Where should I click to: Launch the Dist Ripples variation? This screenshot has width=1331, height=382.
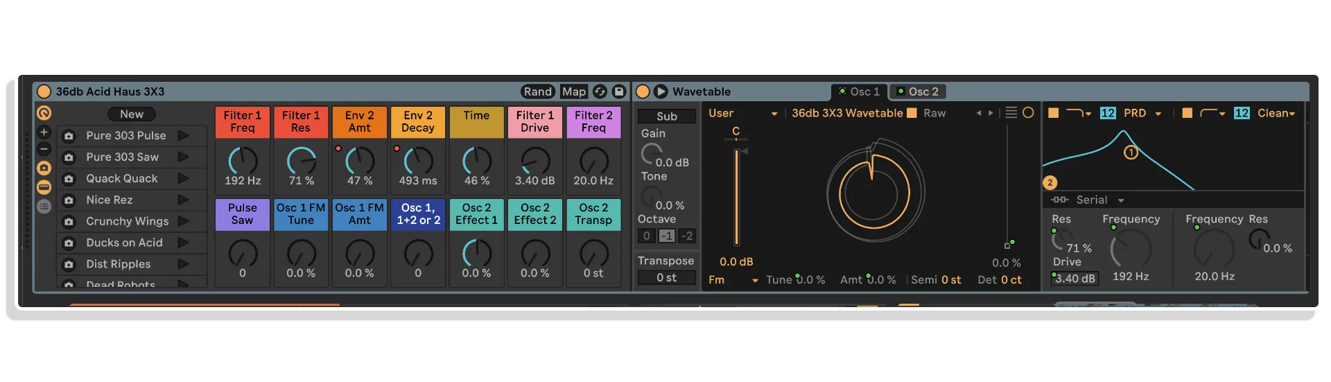[x=184, y=265]
